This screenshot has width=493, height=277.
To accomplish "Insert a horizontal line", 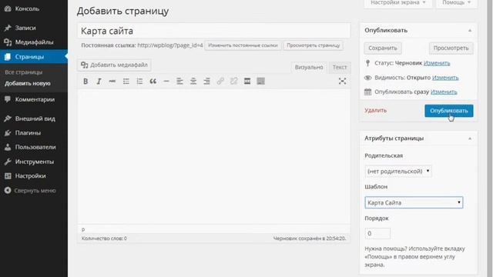I will 166,82.
